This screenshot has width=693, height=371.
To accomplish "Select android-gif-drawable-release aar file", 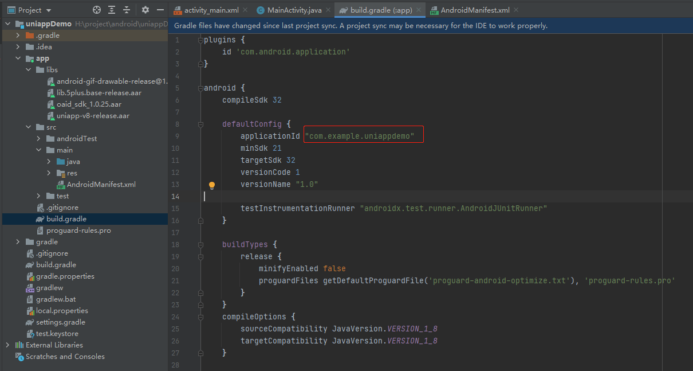I will [x=107, y=81].
